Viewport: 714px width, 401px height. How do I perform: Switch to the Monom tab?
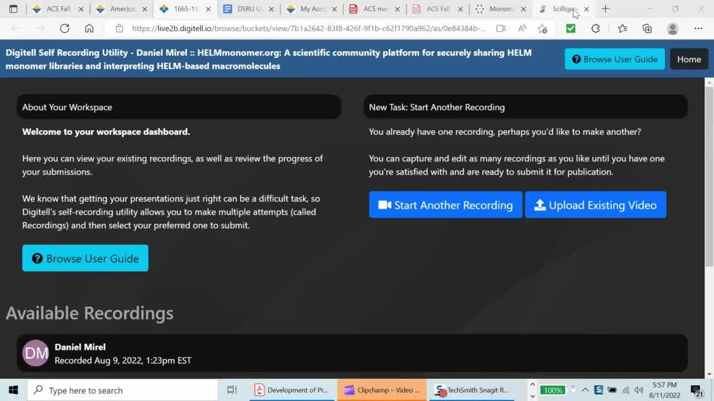(502, 9)
